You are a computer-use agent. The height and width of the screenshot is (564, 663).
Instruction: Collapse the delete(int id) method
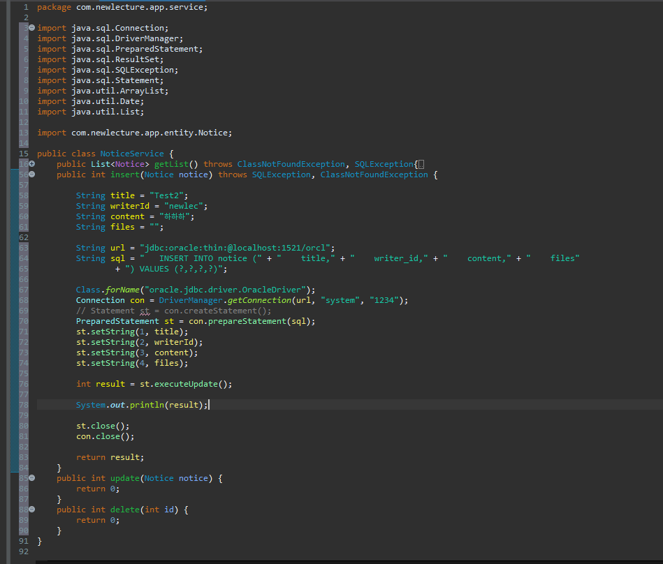click(x=31, y=510)
